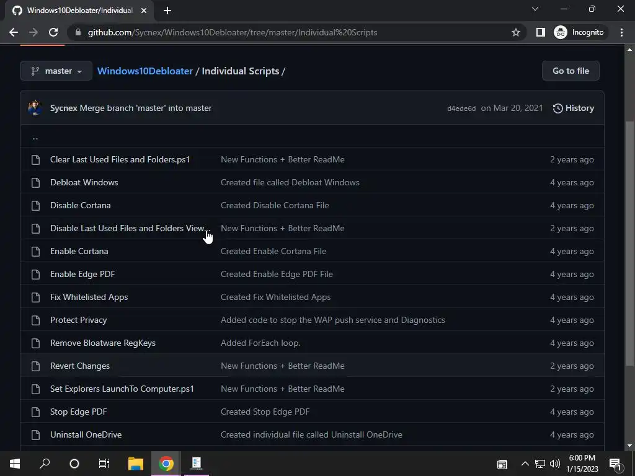Open Chrome side panel icon

click(541, 32)
